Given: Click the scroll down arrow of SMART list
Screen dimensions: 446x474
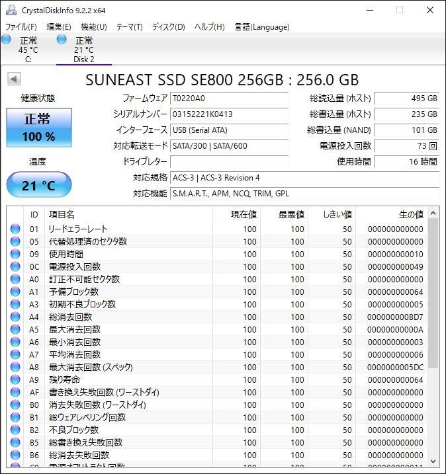Looking at the screenshot, I should [x=433, y=461].
